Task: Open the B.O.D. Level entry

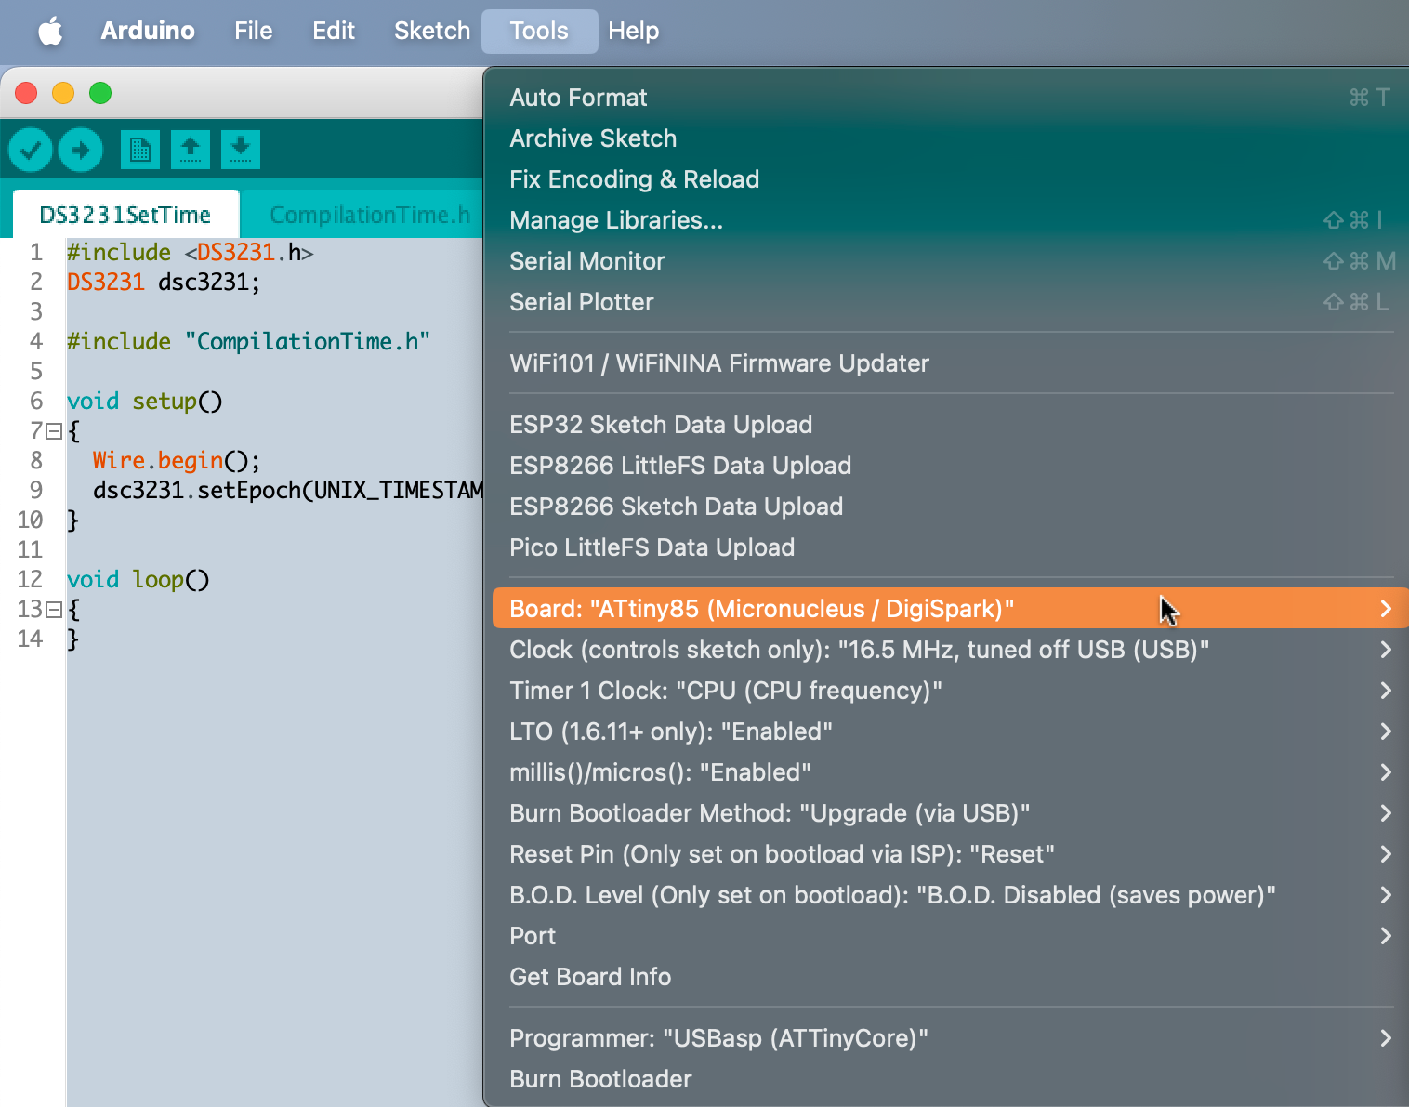Action: [950, 895]
